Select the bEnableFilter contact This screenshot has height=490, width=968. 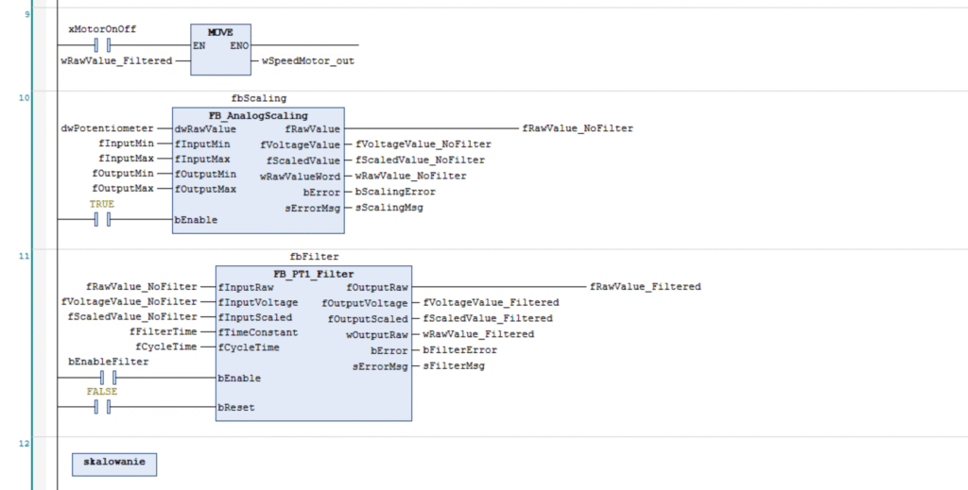click(x=108, y=378)
